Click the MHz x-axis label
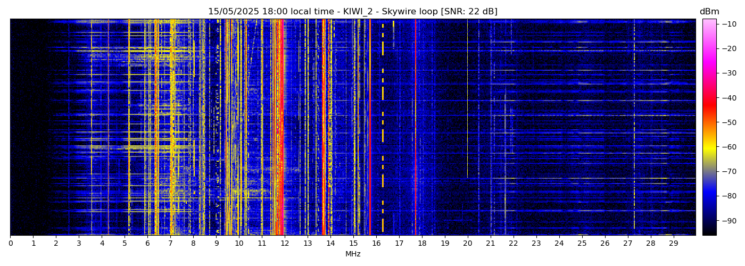This screenshot has width=745, height=266. point(353,254)
